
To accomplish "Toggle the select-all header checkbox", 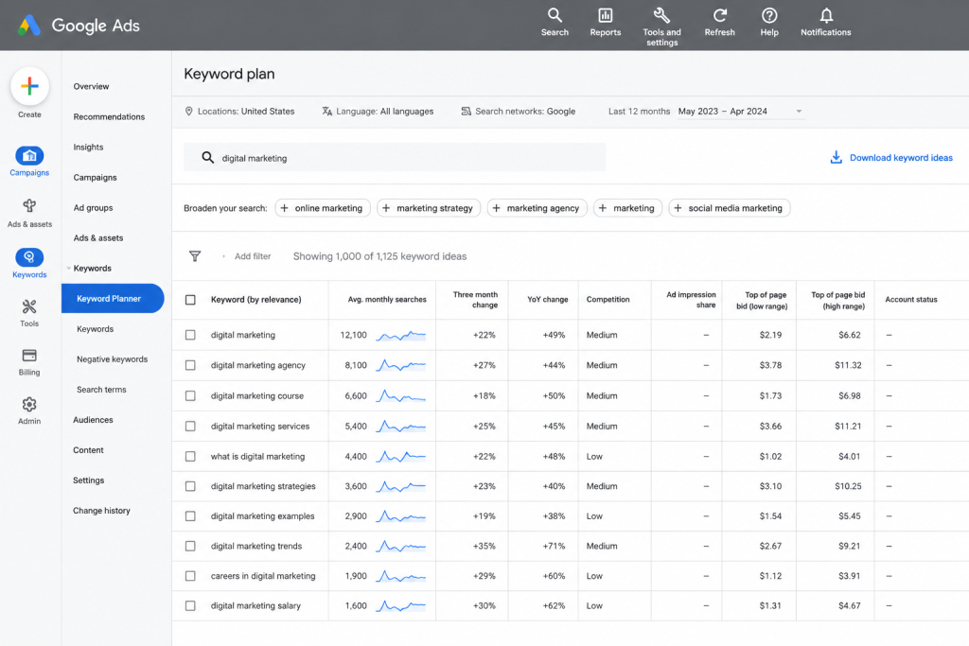I will [190, 300].
